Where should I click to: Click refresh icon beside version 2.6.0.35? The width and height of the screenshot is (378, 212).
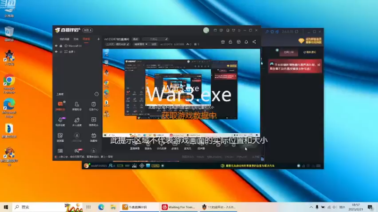click(x=297, y=32)
